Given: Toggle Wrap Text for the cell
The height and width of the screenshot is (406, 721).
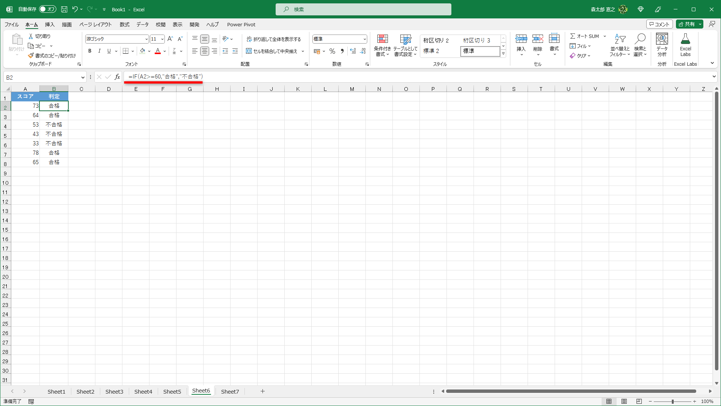Looking at the screenshot, I should click(x=274, y=39).
